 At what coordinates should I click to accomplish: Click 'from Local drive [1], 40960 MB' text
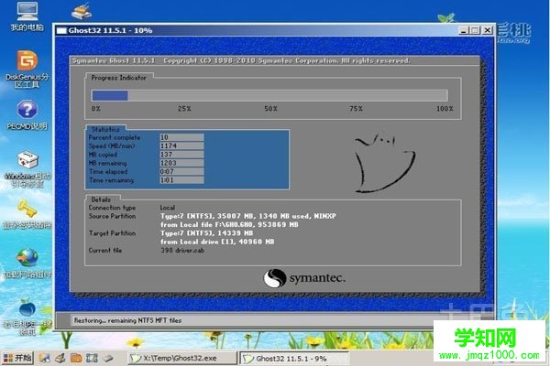(x=217, y=242)
